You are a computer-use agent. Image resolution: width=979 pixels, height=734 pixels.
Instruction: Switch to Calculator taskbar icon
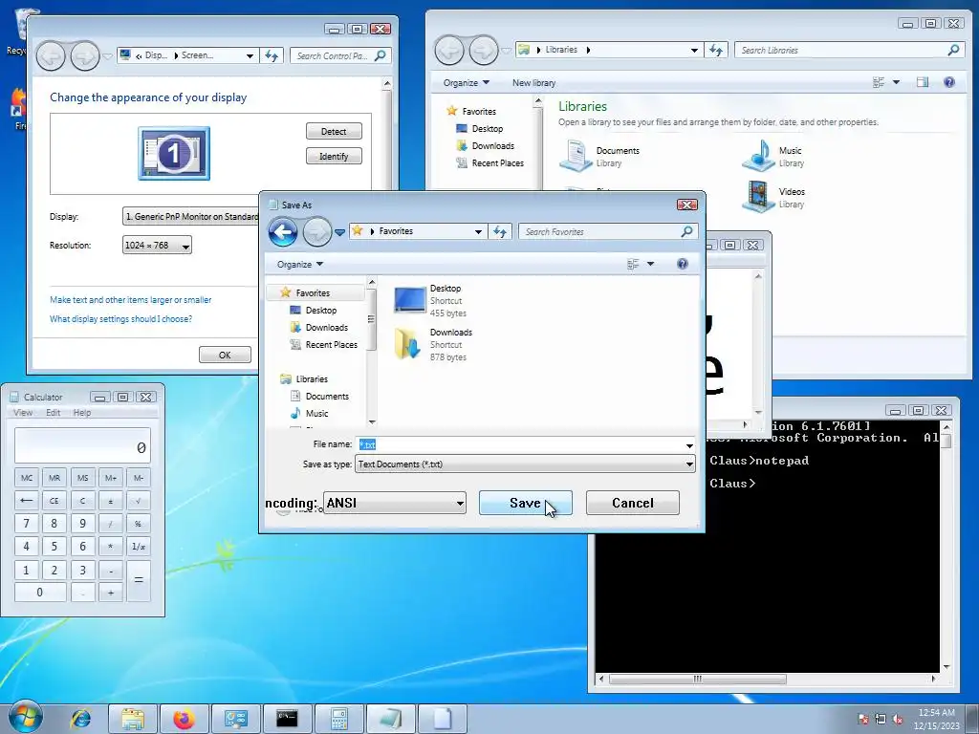[x=339, y=719]
